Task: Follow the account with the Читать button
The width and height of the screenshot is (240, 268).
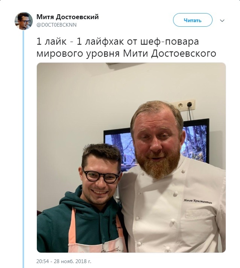Action: point(193,20)
